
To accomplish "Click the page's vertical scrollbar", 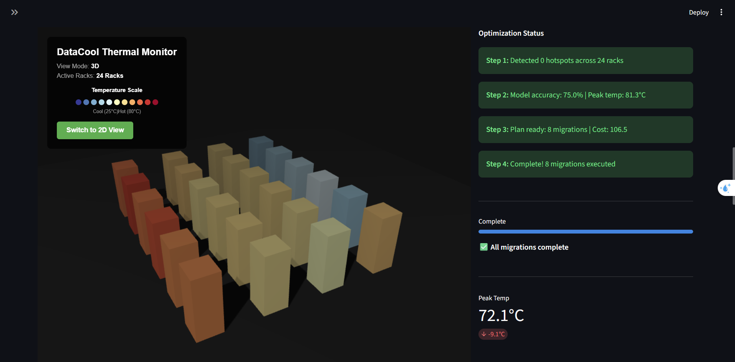I will click(x=733, y=176).
